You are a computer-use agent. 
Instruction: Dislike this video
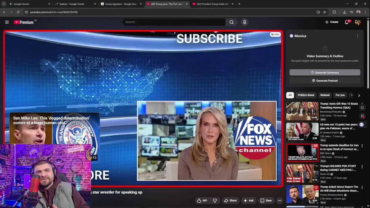(x=215, y=200)
